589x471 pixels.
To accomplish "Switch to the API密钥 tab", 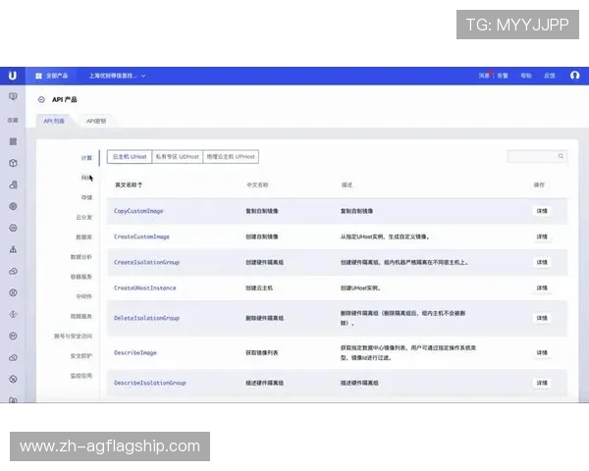I will (x=96, y=121).
